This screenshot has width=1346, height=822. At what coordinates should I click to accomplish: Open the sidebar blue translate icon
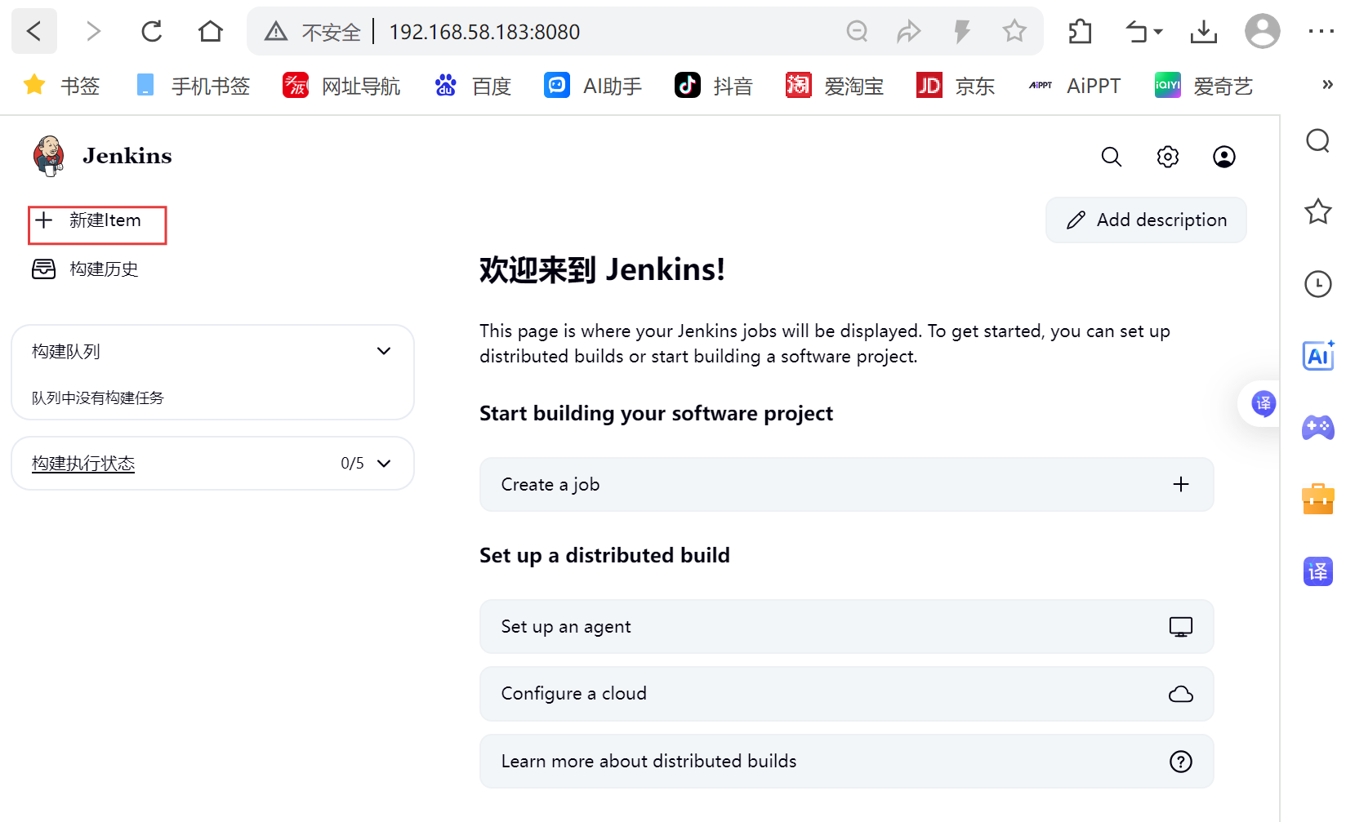pyautogui.click(x=1318, y=571)
